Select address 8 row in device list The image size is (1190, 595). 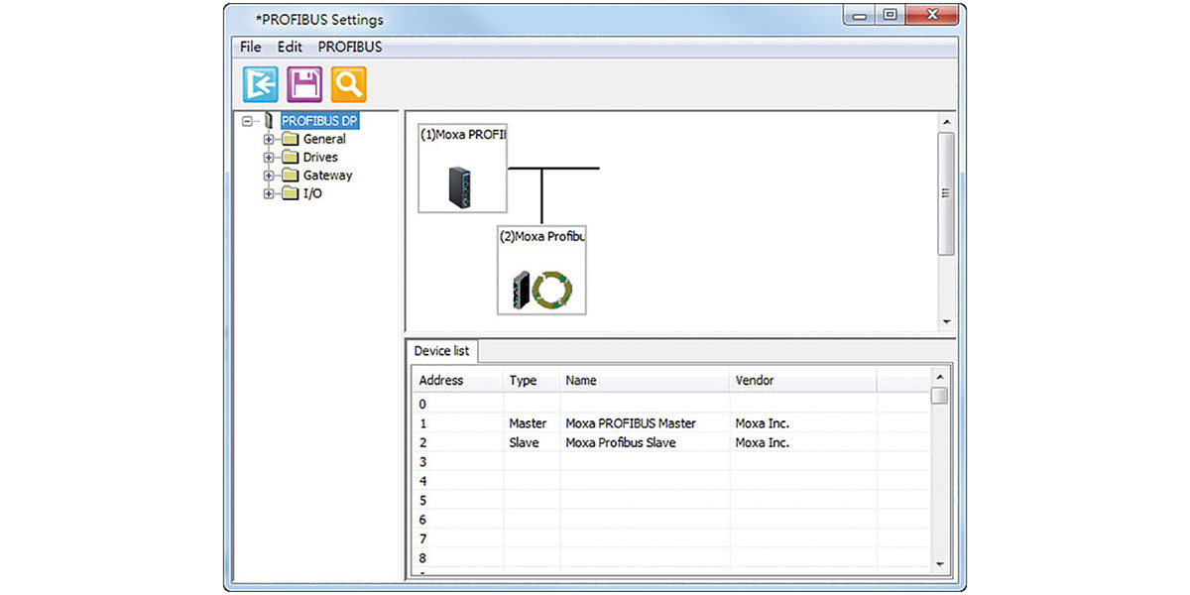(671, 558)
